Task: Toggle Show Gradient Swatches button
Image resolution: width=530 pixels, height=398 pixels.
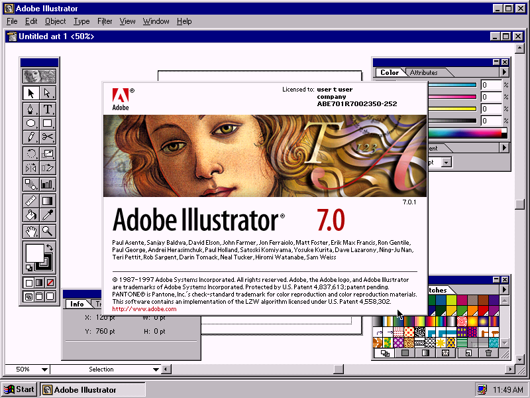Action: click(x=425, y=354)
